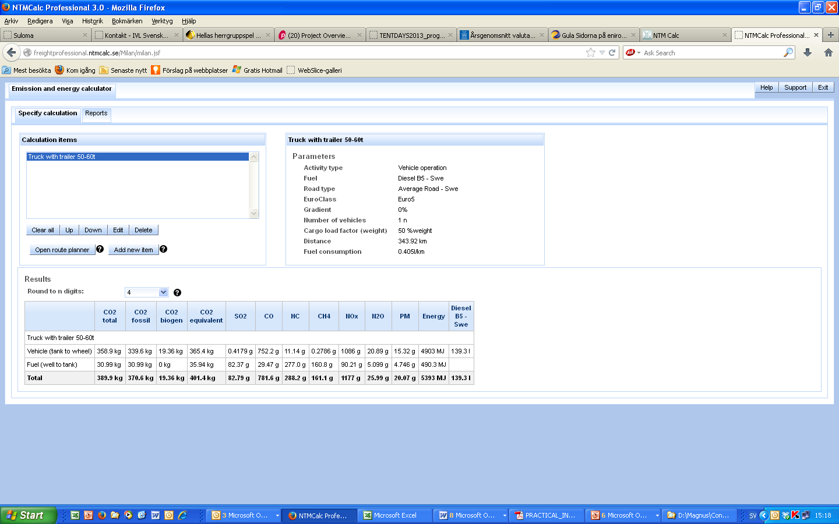Click Add new item button

point(133,250)
